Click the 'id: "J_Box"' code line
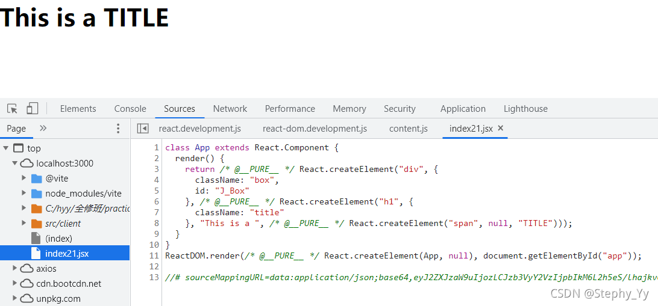 (x=222, y=191)
